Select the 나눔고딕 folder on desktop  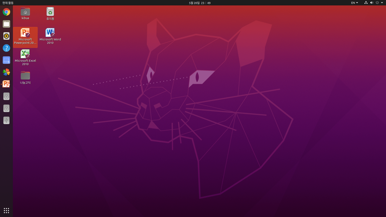(25, 77)
